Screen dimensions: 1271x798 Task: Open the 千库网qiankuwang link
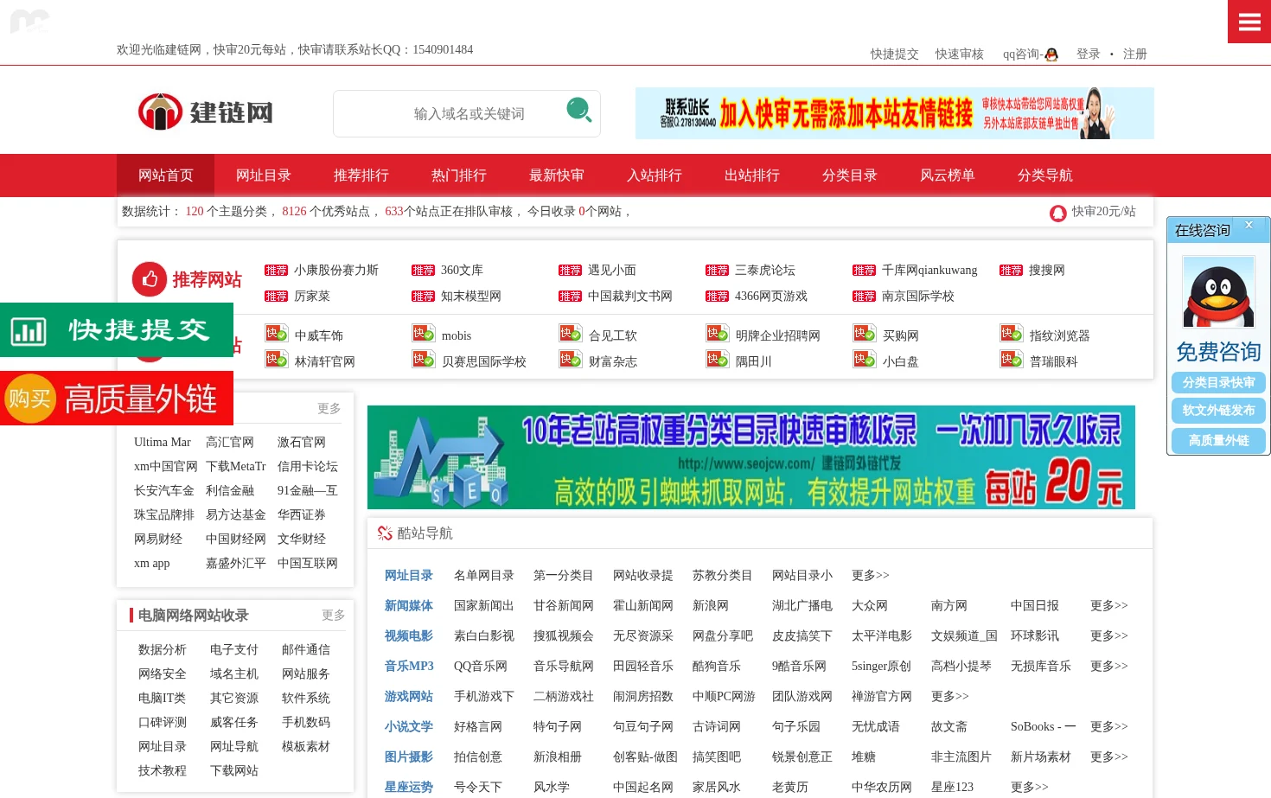coord(929,271)
